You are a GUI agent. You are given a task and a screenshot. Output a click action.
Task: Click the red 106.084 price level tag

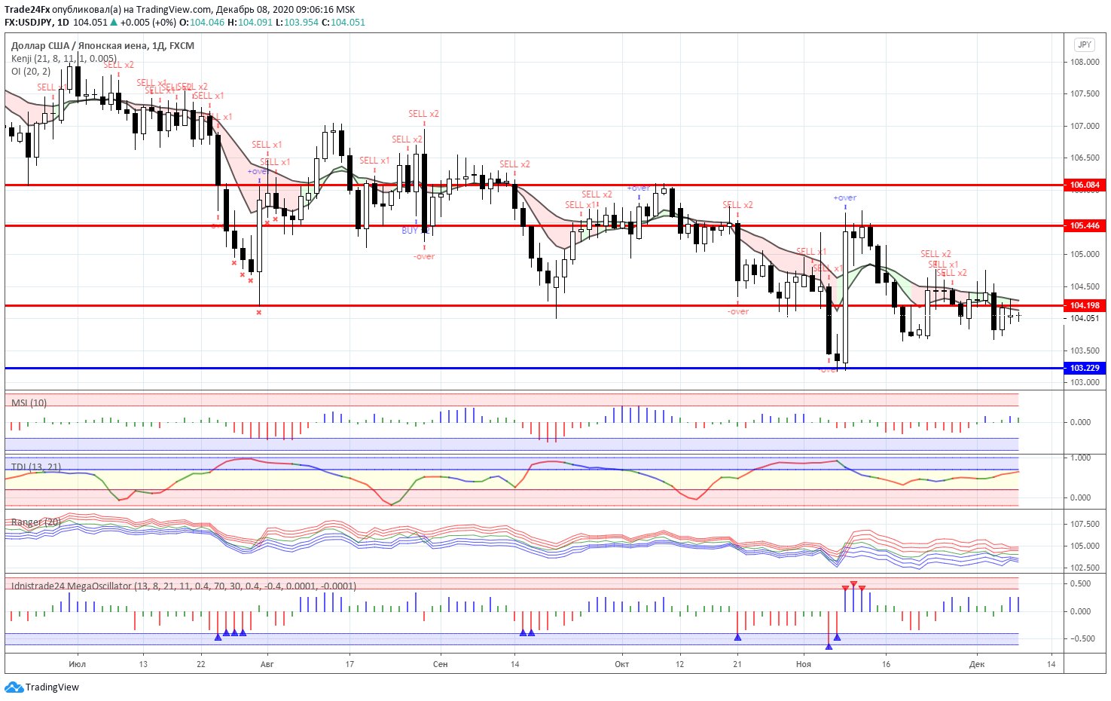(x=1085, y=185)
